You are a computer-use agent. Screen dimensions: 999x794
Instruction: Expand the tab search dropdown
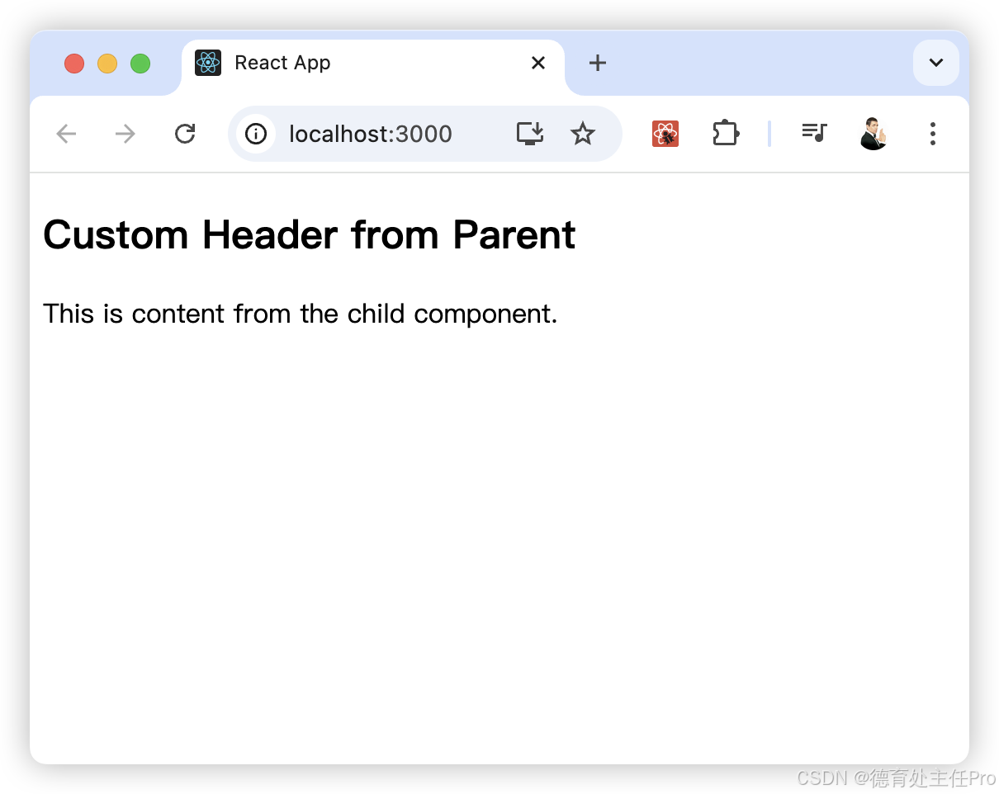[x=936, y=63]
